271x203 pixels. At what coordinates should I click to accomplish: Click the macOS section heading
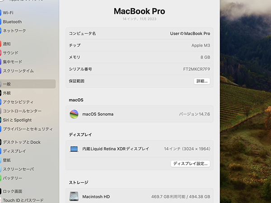[x=76, y=100]
